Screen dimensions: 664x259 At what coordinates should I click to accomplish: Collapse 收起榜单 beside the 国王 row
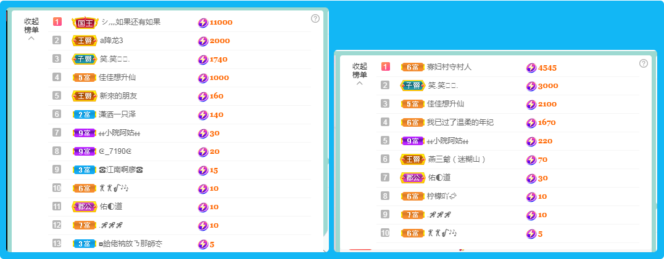tap(31, 29)
